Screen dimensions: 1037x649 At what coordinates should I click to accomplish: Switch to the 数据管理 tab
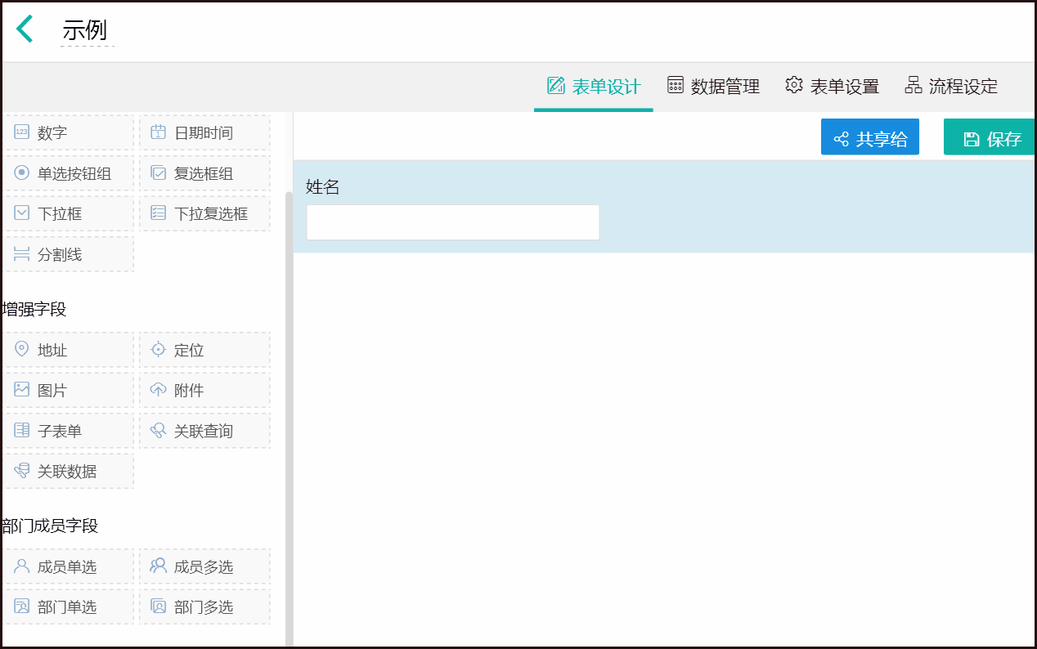click(x=714, y=86)
